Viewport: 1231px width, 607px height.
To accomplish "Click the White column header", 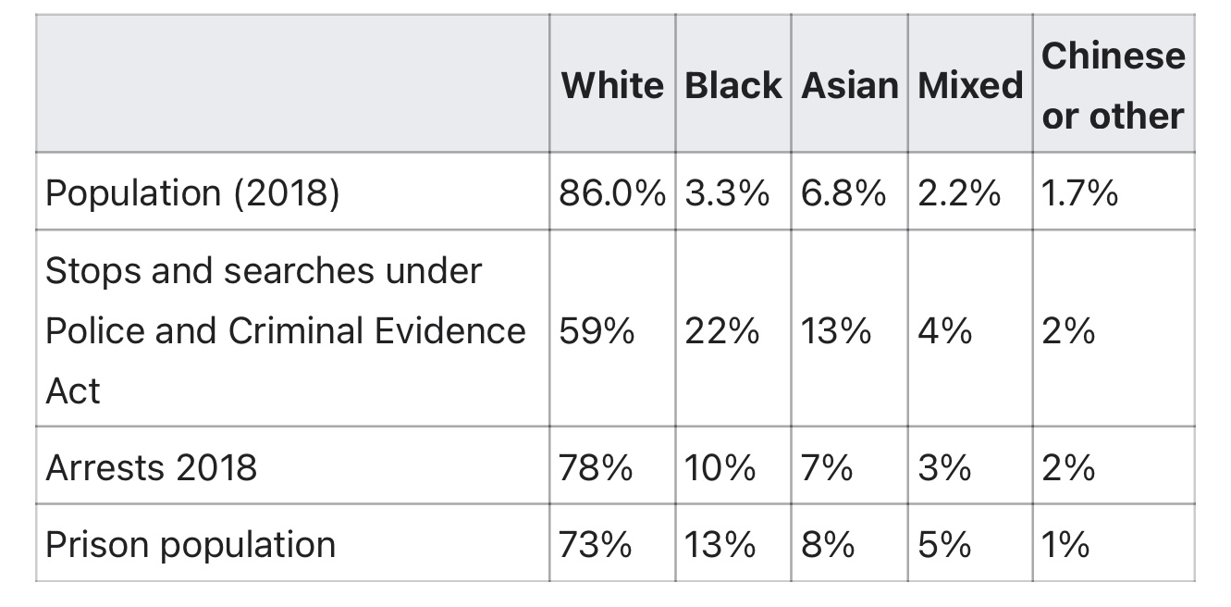I will tap(611, 85).
